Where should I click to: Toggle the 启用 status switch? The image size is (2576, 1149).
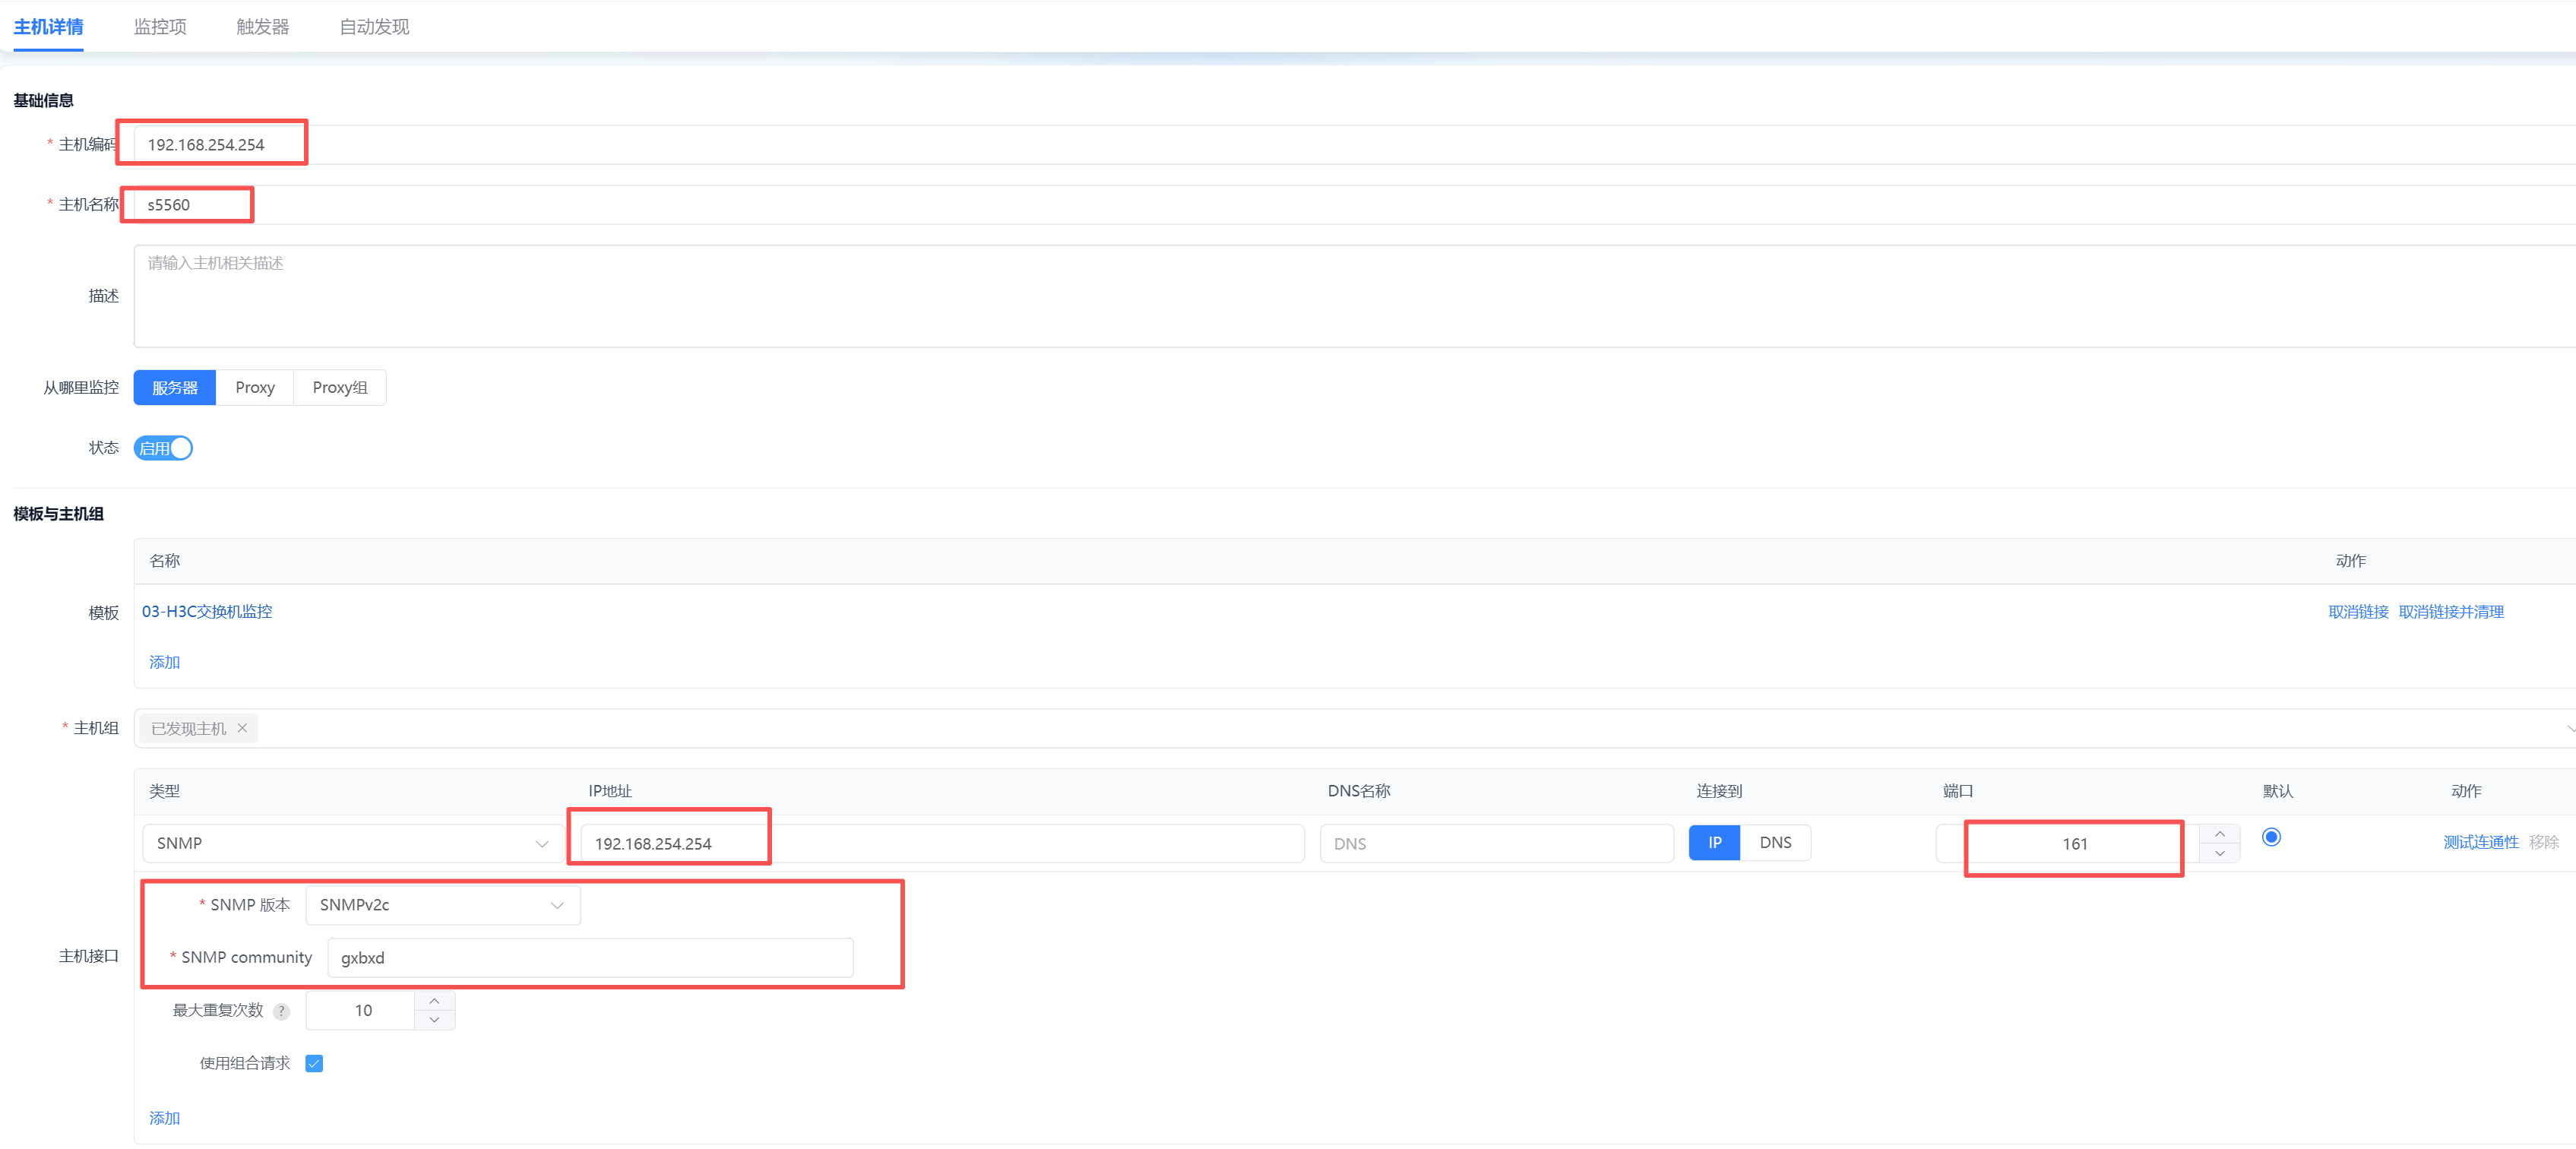[163, 448]
